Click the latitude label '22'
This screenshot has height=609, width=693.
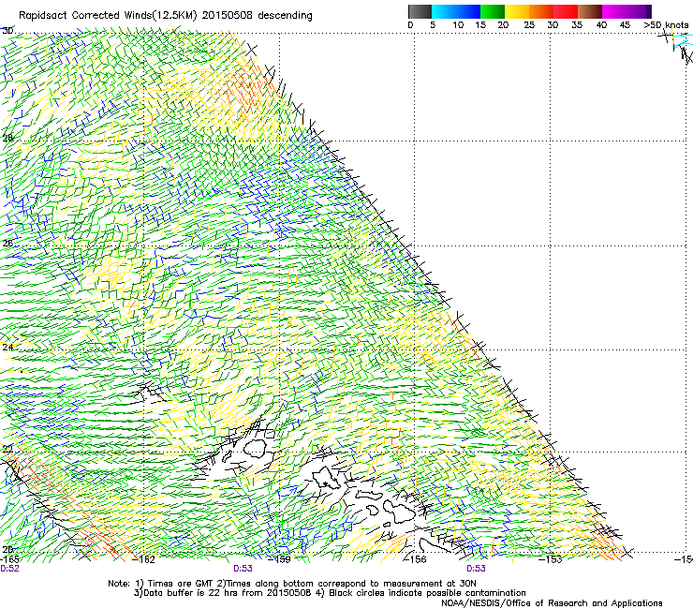coord(7,450)
